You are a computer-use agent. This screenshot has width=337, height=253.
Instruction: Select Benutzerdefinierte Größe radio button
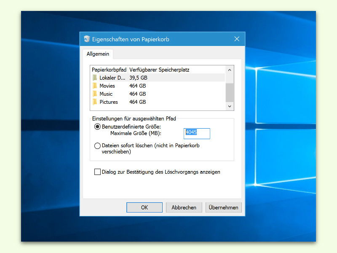[x=97, y=127]
